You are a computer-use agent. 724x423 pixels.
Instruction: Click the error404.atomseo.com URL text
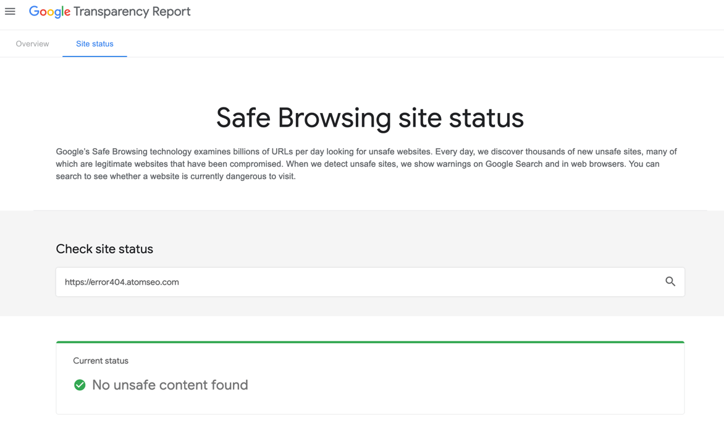122,282
